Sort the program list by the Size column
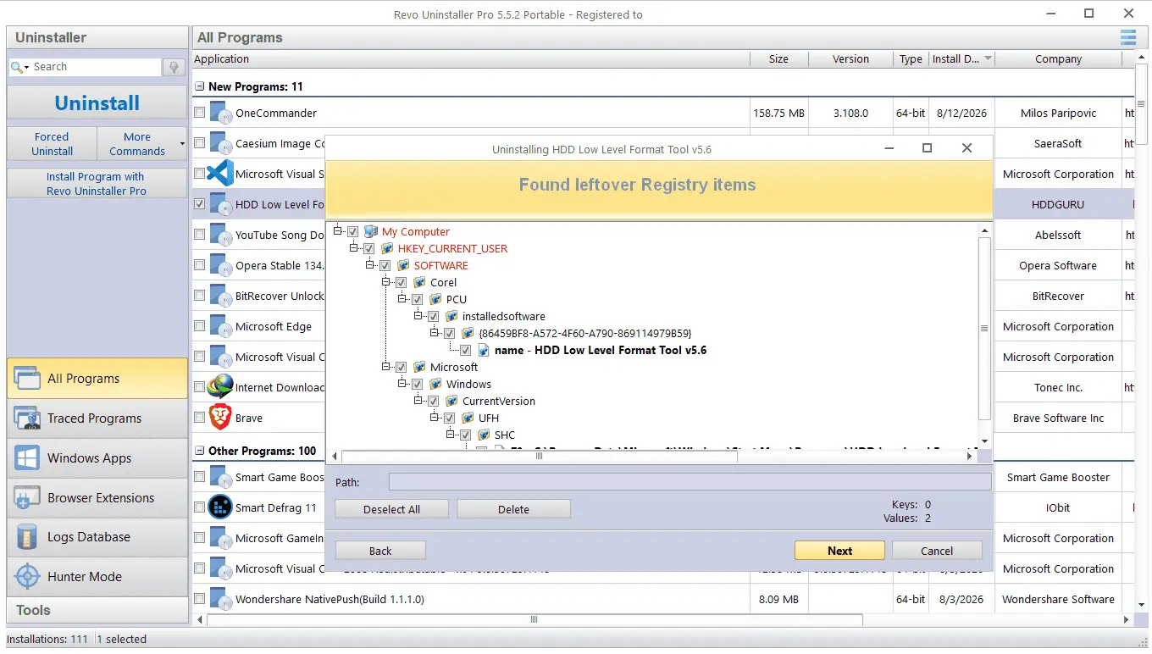 click(778, 59)
